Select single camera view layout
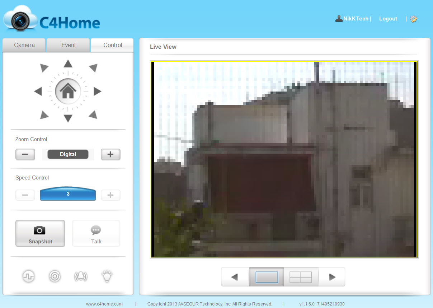The width and height of the screenshot is (433, 308). point(267,277)
